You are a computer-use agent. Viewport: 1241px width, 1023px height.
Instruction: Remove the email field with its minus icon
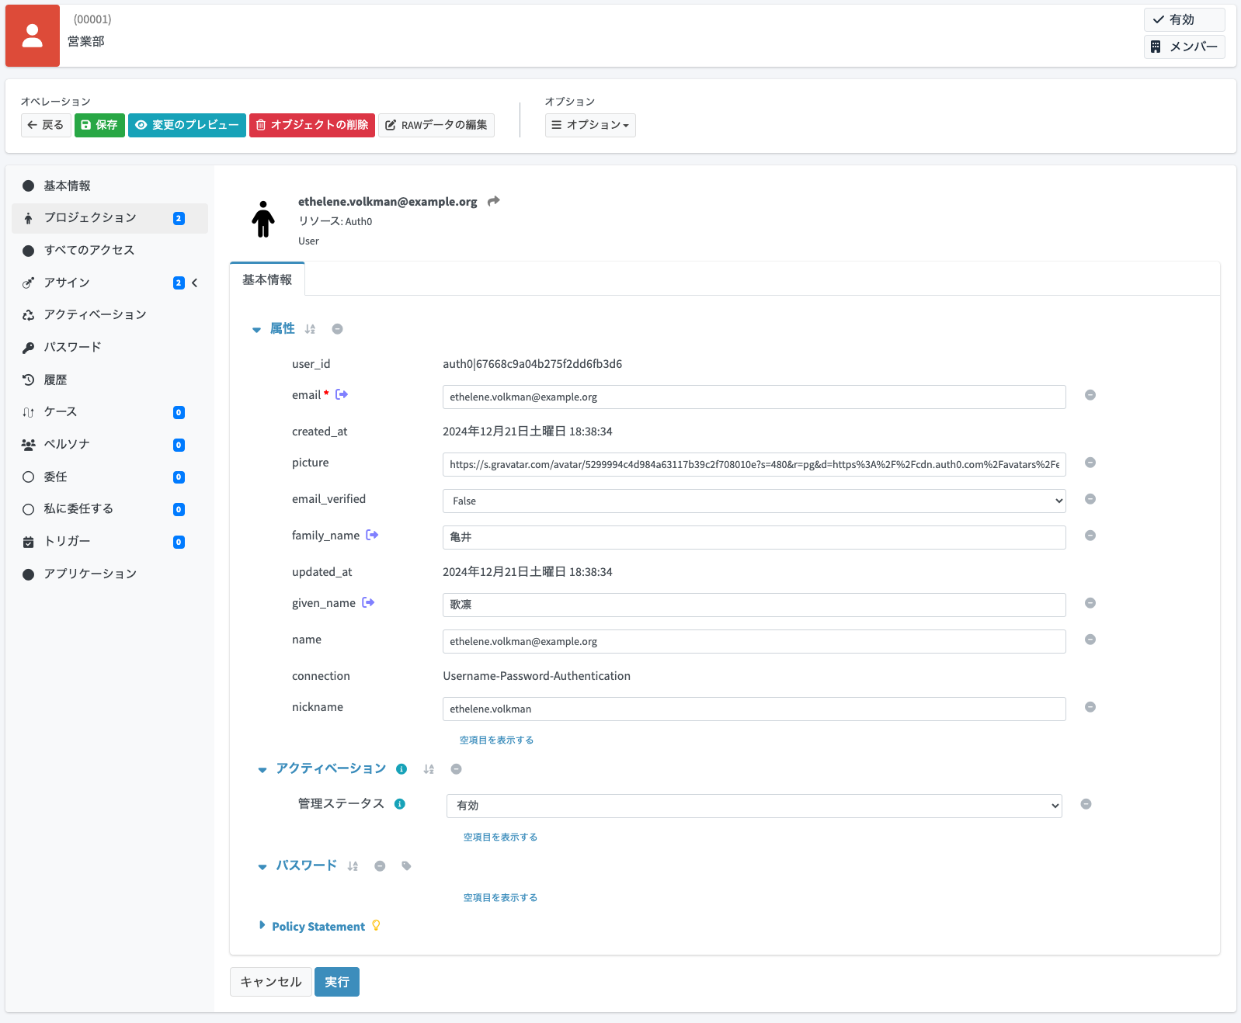[1090, 395]
